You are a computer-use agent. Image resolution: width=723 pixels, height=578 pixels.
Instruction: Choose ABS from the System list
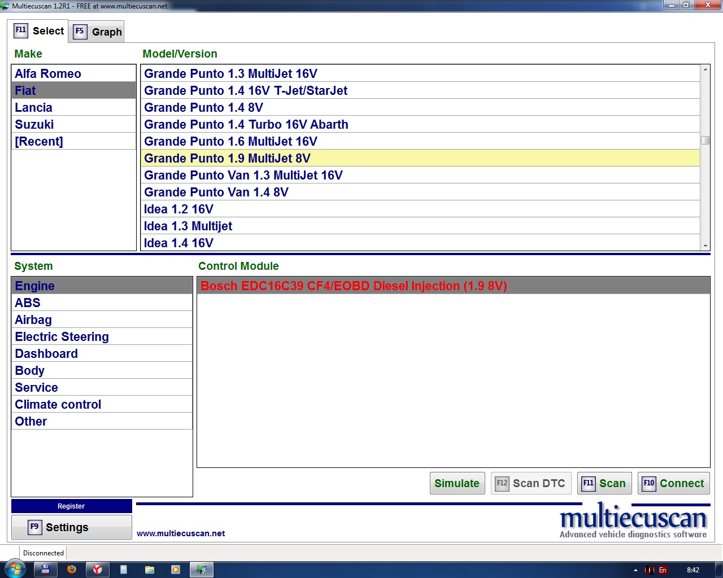[x=28, y=303]
